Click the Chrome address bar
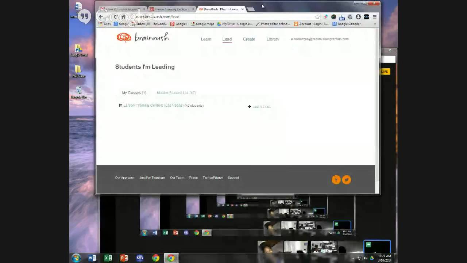467x263 pixels. 224,17
